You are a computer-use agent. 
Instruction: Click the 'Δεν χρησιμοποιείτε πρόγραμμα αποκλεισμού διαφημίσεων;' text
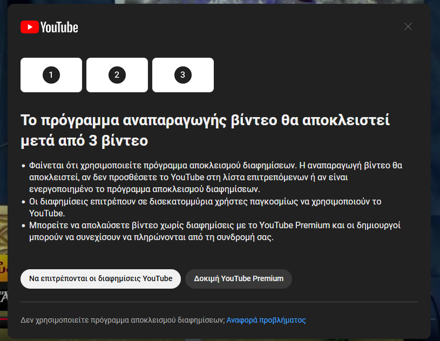[x=122, y=320]
